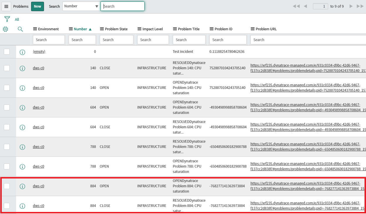Select the checkbox for Test incident row
The width and height of the screenshot is (366, 214).
pos(7,52)
